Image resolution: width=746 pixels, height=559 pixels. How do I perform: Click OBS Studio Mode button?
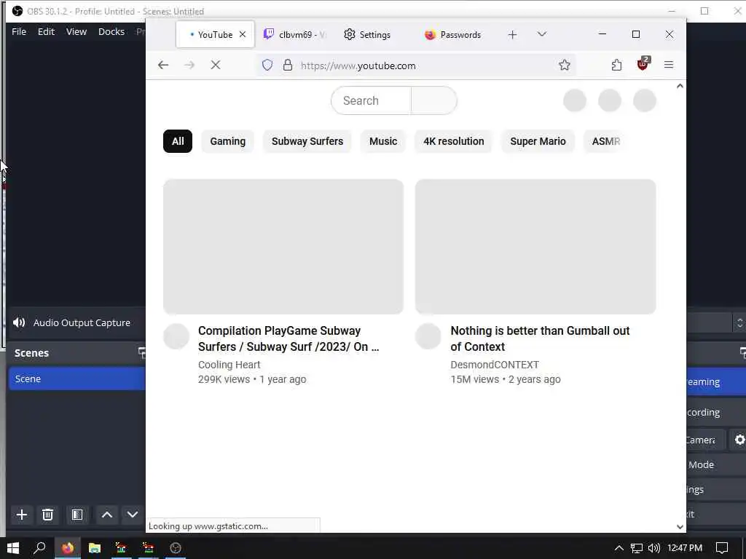tap(716, 465)
